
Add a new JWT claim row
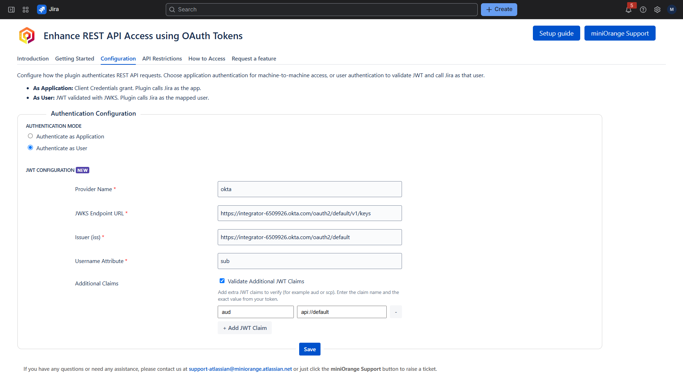245,328
